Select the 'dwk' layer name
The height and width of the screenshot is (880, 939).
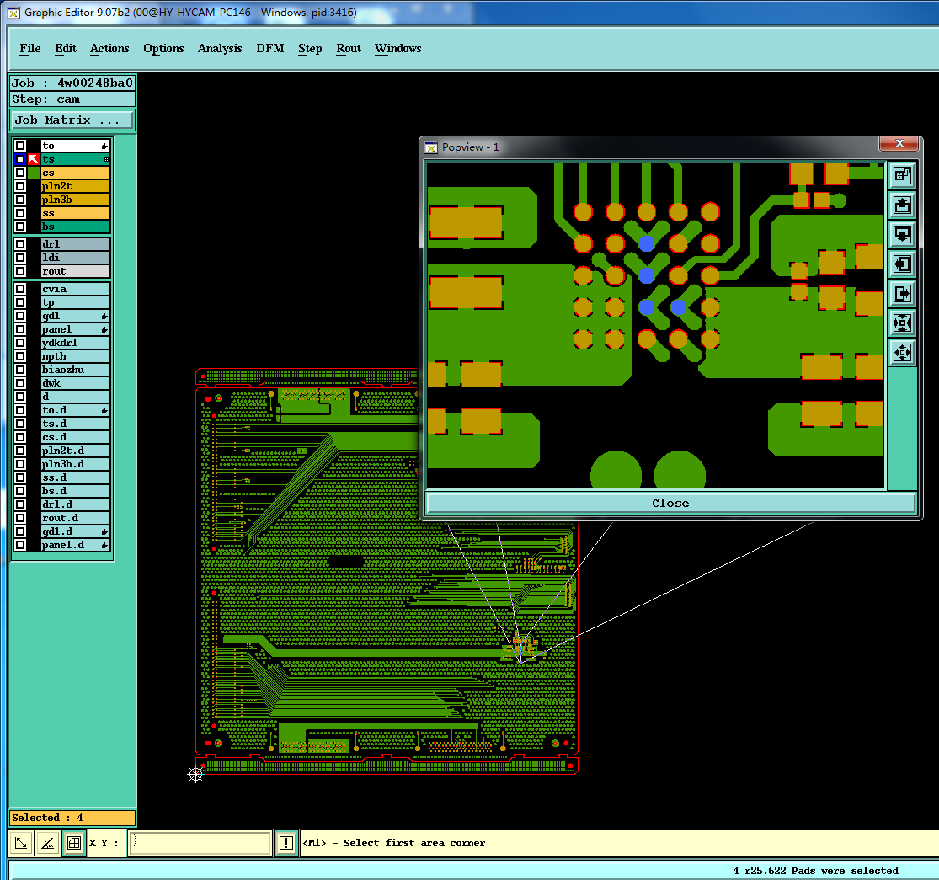[76, 384]
